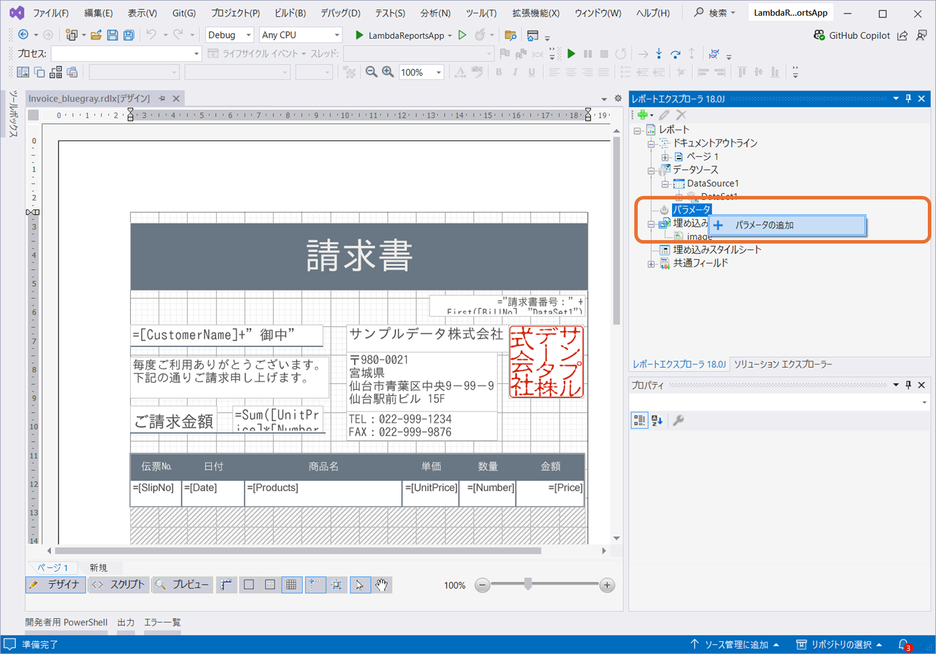
Task: Click the =[CustomerName] textbox on report
Action: 227,335
